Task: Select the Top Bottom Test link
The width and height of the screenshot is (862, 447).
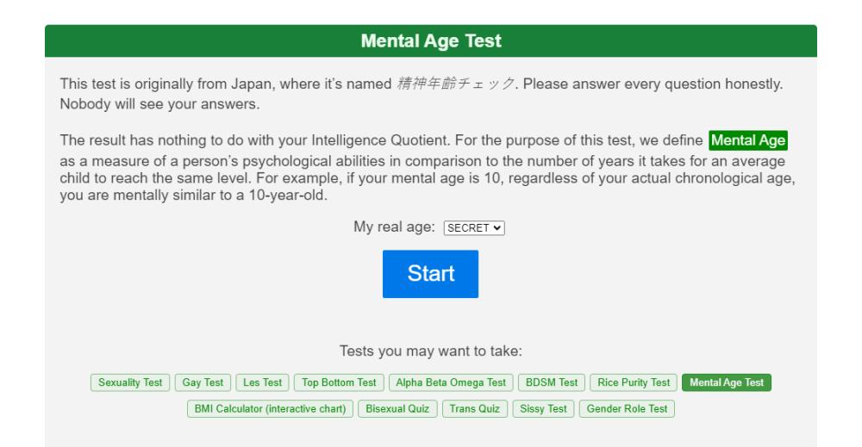Action: 339,382
